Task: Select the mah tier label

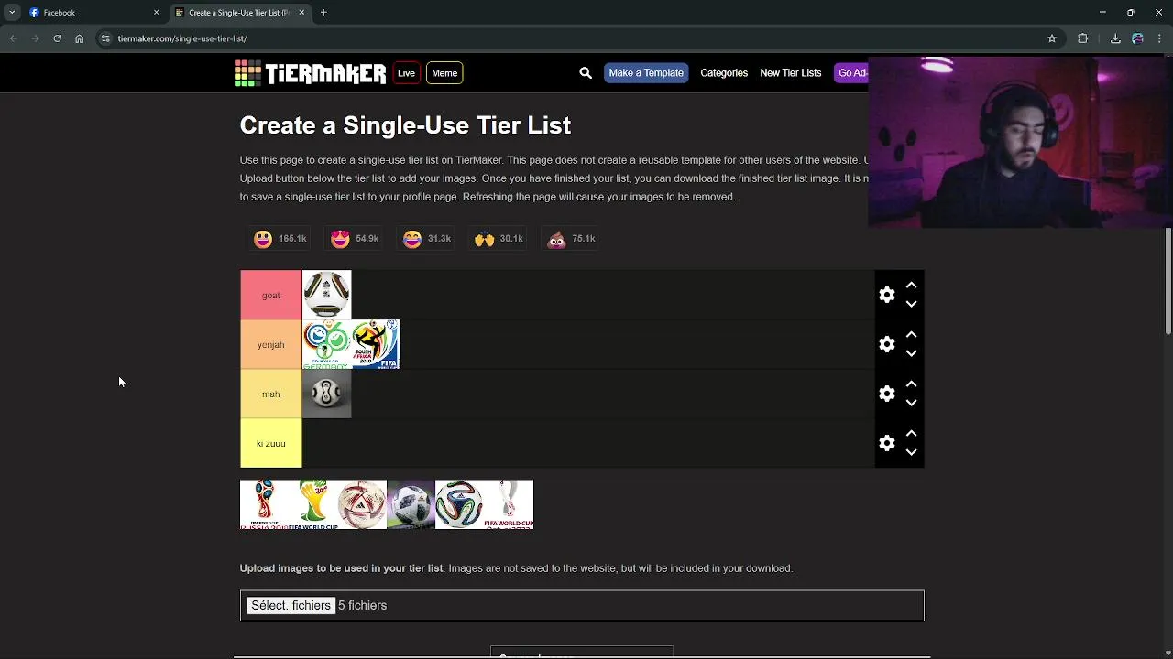Action: point(271,394)
